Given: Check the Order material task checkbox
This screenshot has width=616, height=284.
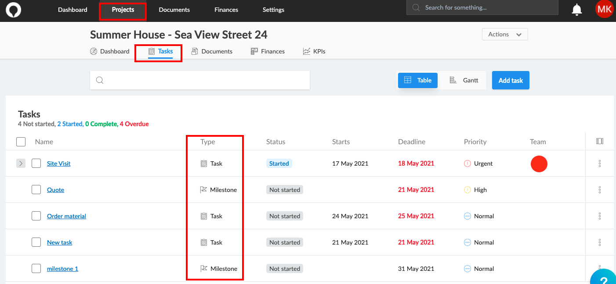Looking at the screenshot, I should coord(36,216).
